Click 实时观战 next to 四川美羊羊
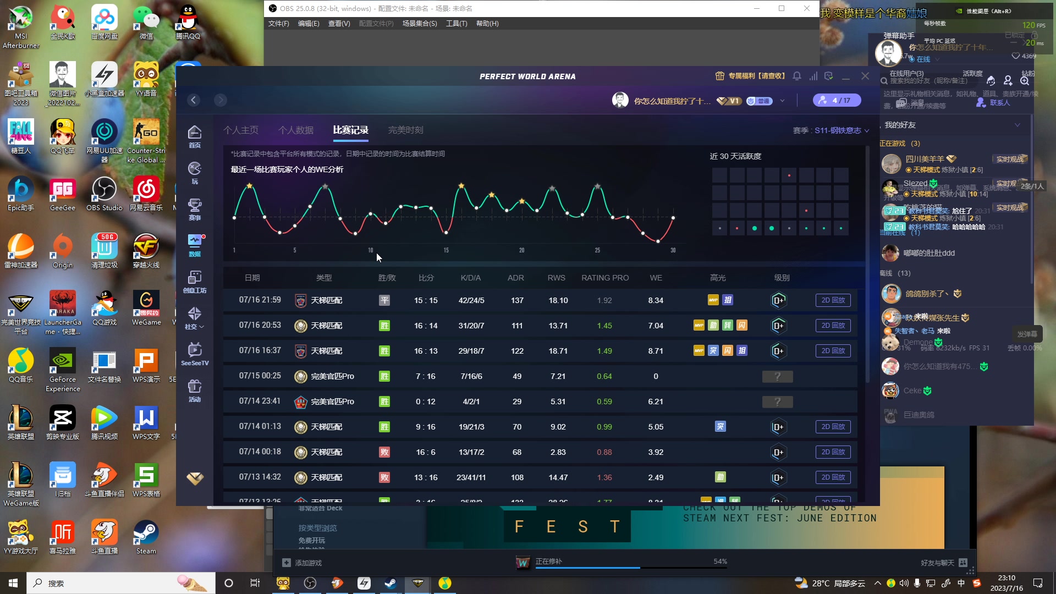 pos(1010,159)
